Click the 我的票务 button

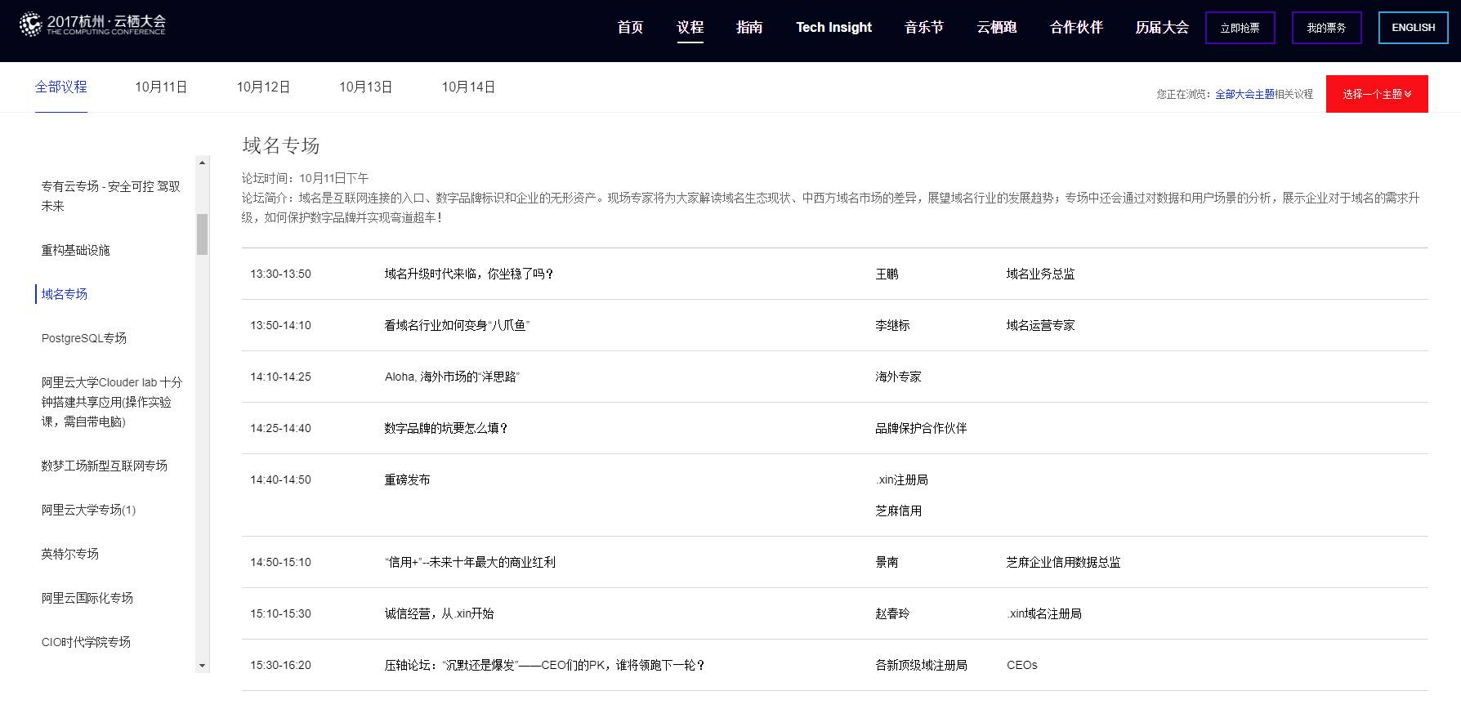(1326, 28)
